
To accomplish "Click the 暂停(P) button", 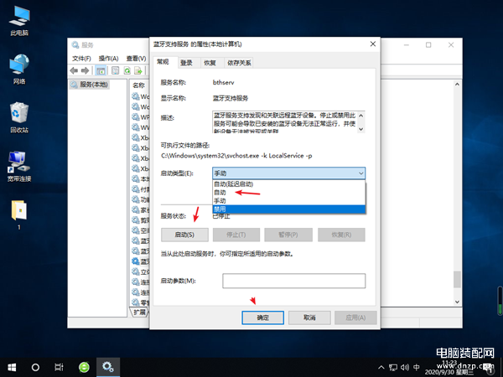I will [288, 235].
